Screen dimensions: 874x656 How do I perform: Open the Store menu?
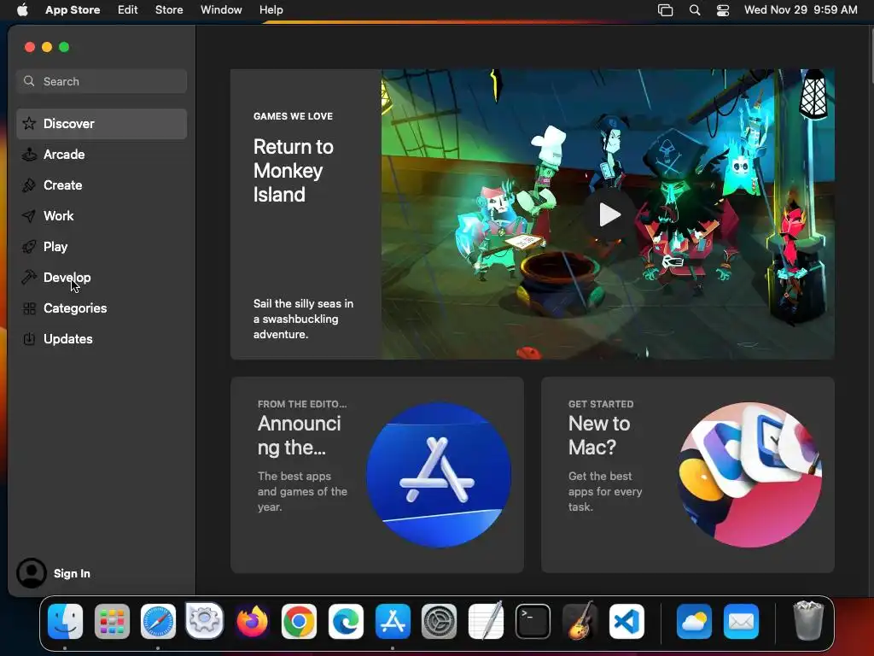[169, 10]
